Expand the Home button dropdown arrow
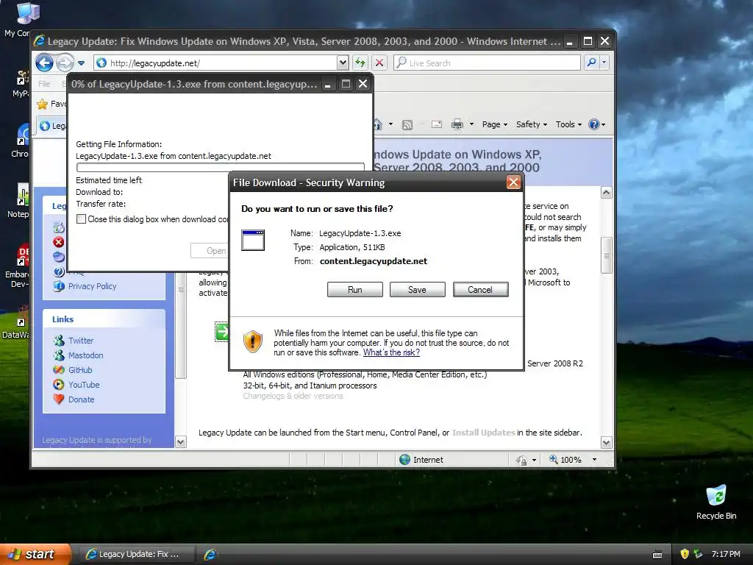Viewport: 753px width, 565px height. [390, 124]
